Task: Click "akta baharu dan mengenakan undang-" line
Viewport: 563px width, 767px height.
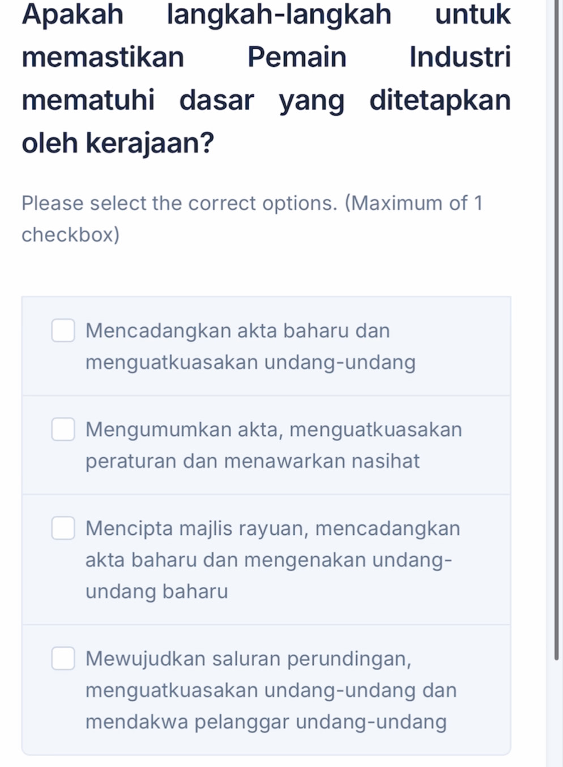Action: click(x=268, y=560)
